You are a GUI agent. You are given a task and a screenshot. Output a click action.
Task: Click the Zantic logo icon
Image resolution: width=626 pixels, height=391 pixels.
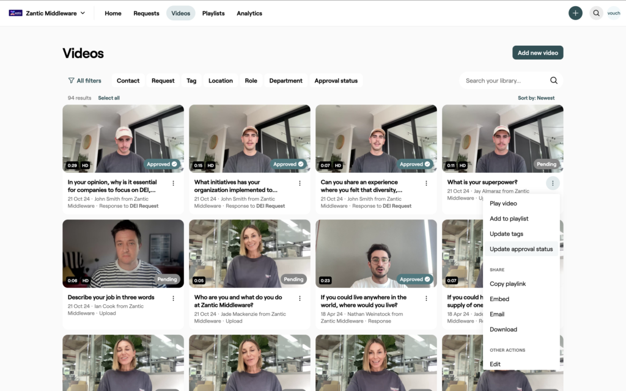coord(15,13)
